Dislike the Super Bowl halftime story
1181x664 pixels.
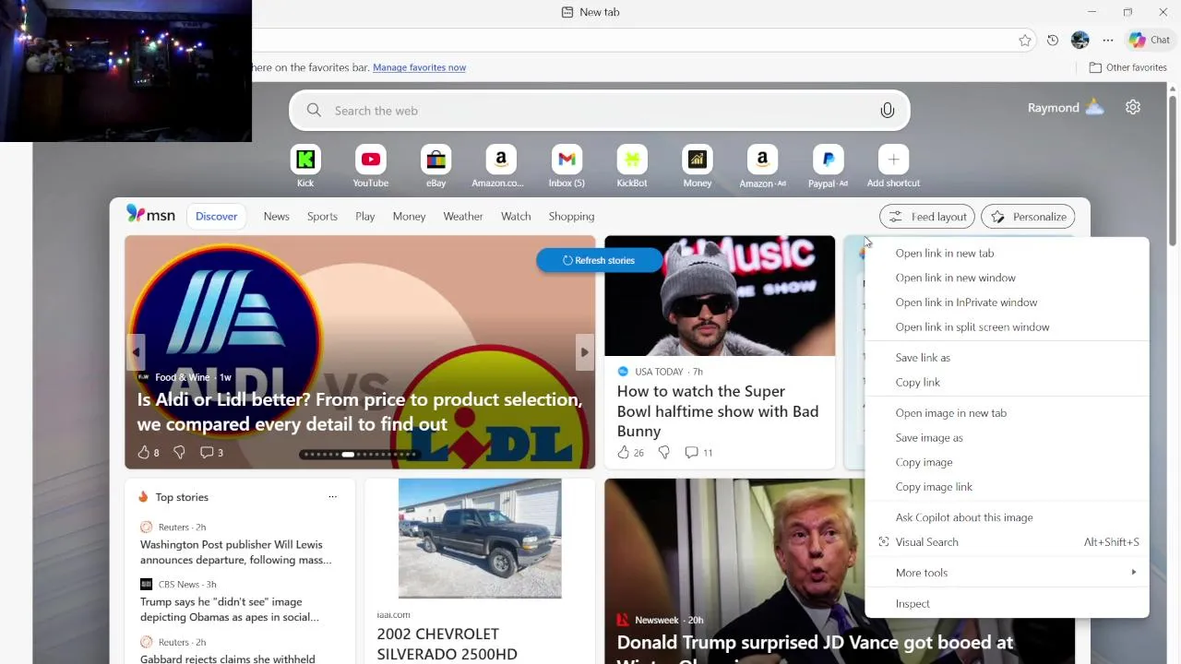click(x=663, y=452)
